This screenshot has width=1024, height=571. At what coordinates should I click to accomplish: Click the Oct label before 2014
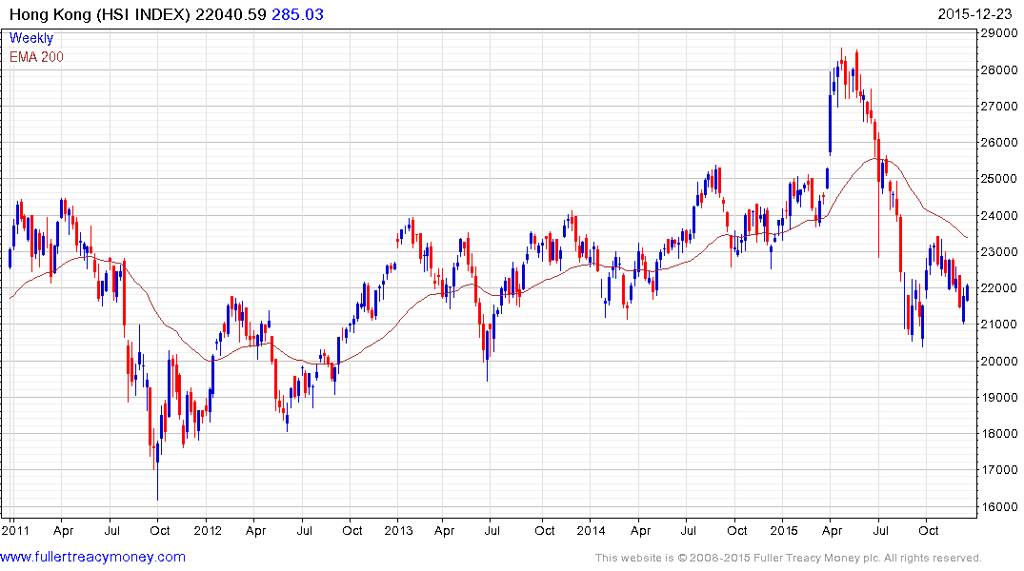point(545,530)
